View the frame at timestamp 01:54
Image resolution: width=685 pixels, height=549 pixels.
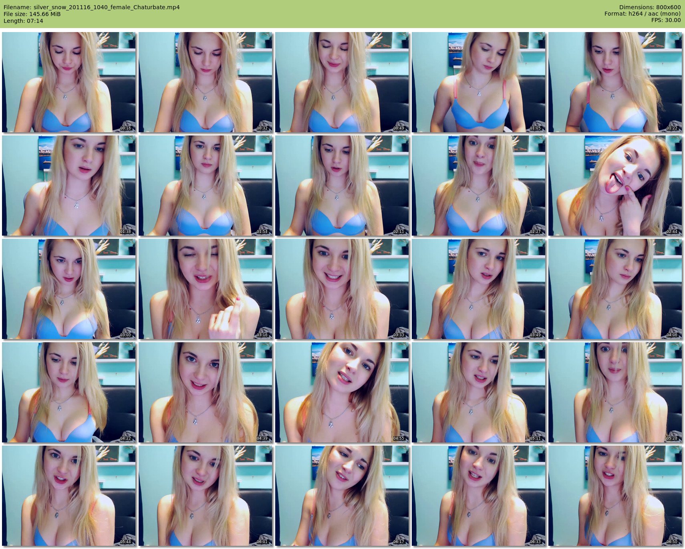click(x=205, y=186)
